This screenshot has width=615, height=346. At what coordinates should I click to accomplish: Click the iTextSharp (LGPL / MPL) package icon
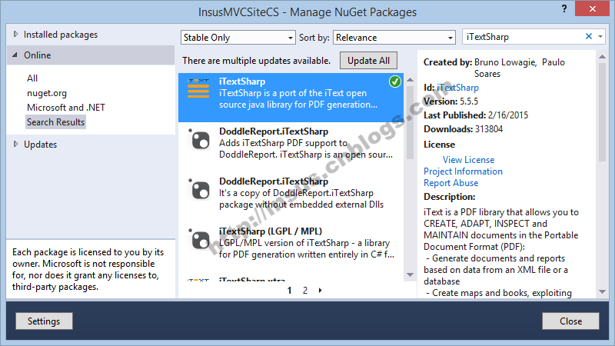click(200, 239)
